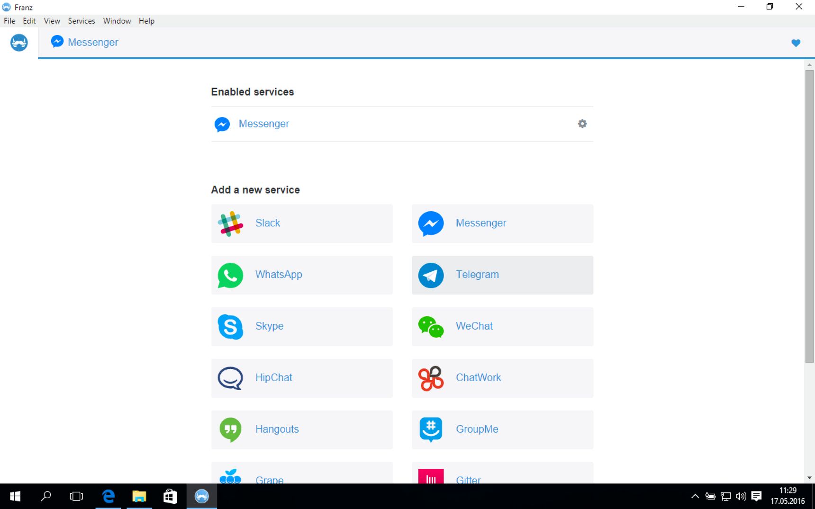
Task: Add the Slack service
Action: point(302,223)
